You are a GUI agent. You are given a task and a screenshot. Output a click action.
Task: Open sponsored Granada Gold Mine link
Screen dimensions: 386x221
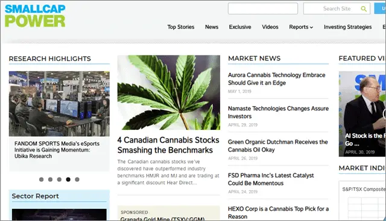162,219
